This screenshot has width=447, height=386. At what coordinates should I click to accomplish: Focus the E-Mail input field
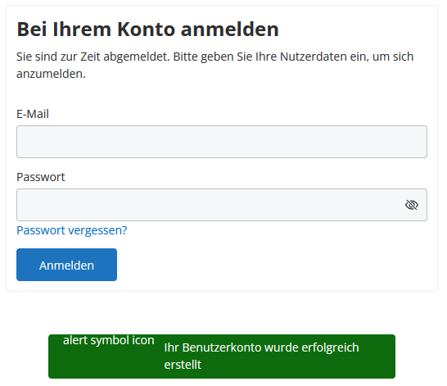[222, 142]
